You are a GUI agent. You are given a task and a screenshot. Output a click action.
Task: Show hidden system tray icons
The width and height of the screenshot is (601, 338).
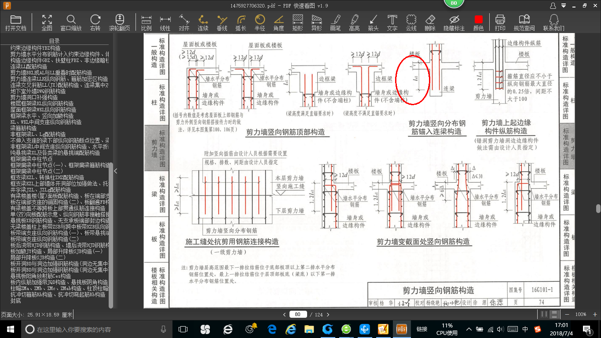point(469,329)
